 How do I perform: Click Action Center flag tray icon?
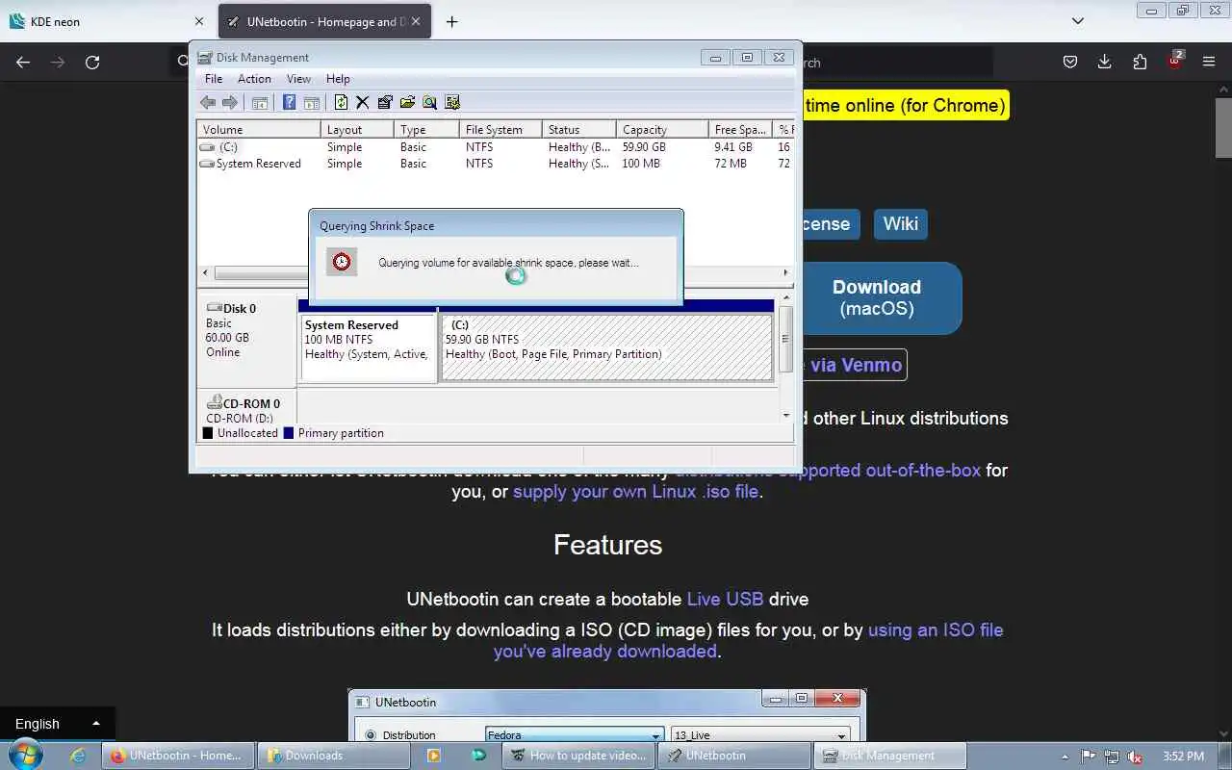coord(1089,757)
